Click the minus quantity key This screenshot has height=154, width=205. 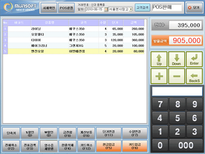coord(176,76)
